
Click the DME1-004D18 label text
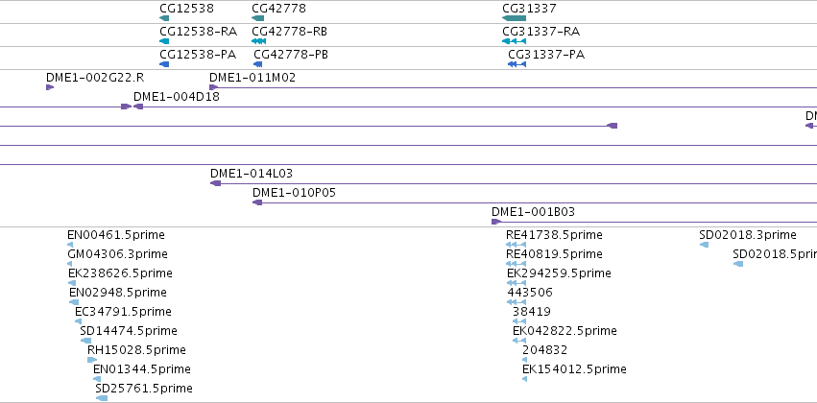pyautogui.click(x=177, y=96)
